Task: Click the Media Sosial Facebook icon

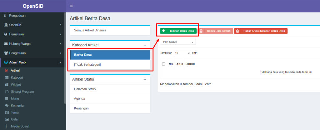Action: 6,126
